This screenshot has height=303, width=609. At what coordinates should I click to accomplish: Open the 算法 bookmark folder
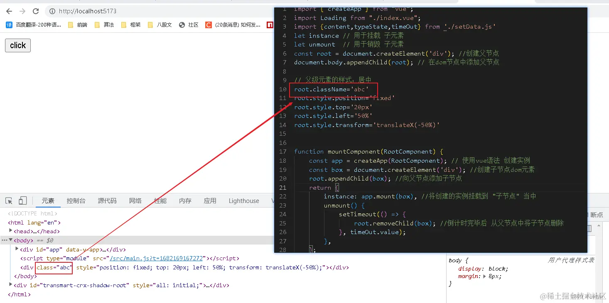(104, 25)
